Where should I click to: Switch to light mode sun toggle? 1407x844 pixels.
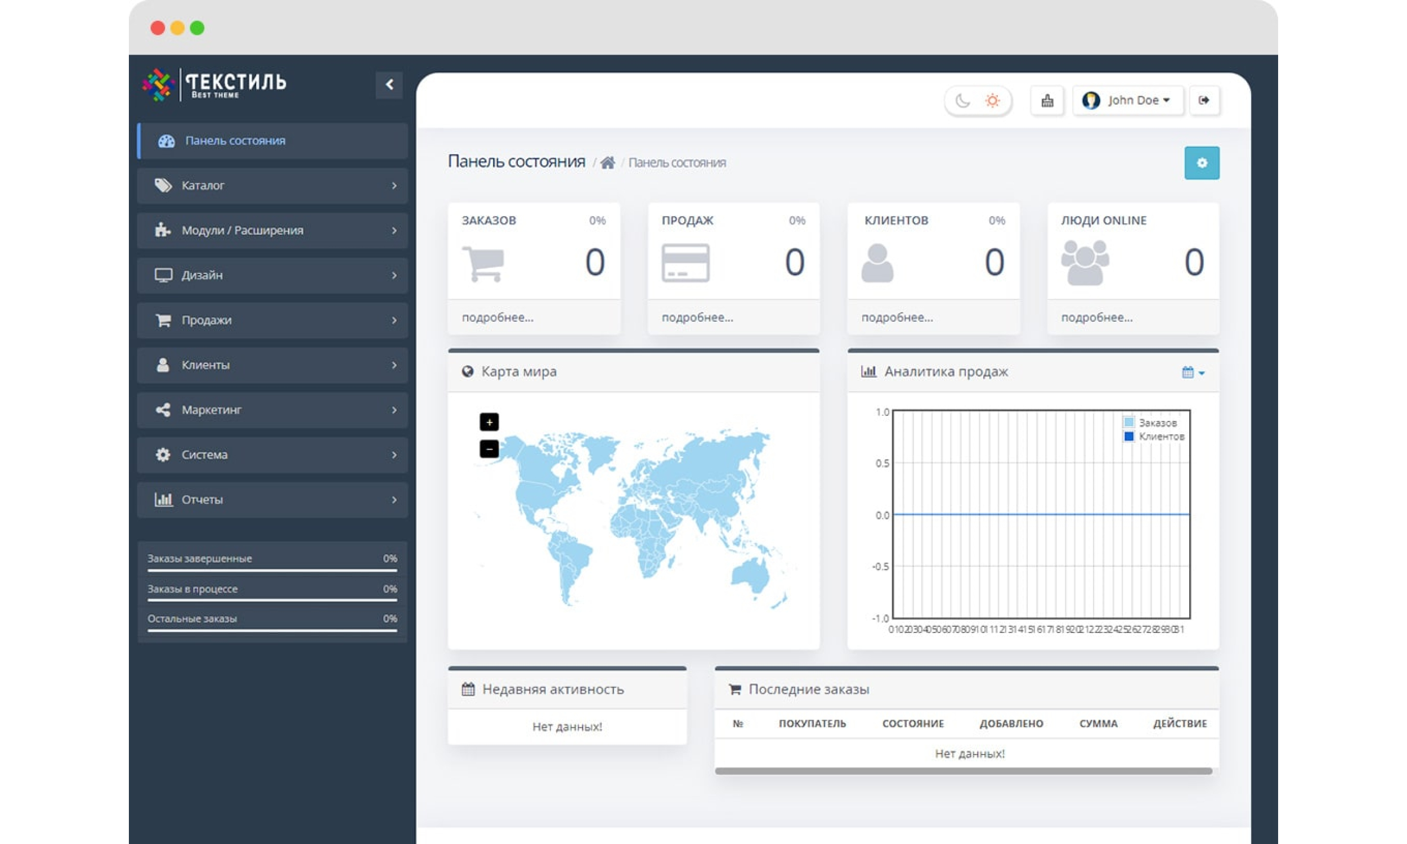[x=992, y=101]
